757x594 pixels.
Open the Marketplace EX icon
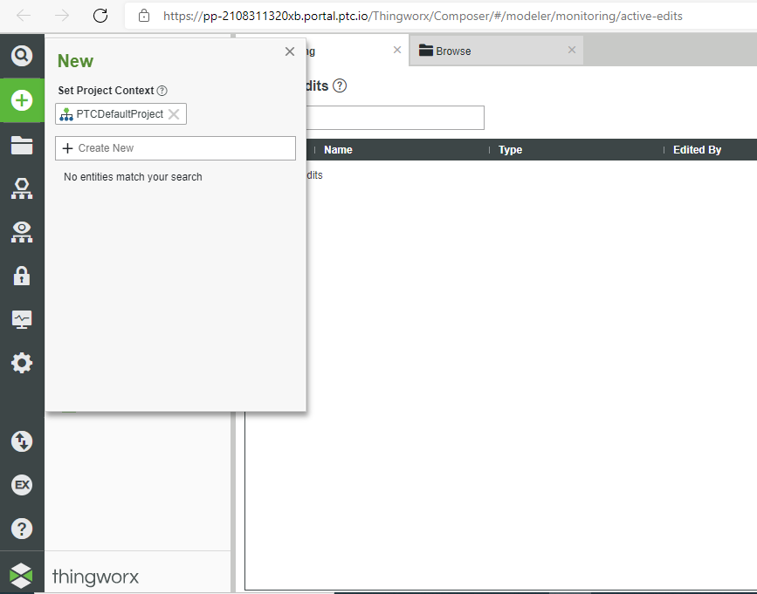[x=21, y=485]
